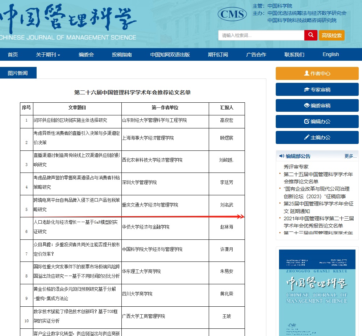Viewport: 362px width, 336px height.
Task: Click the 汇报人 column header
Action: tap(226, 108)
